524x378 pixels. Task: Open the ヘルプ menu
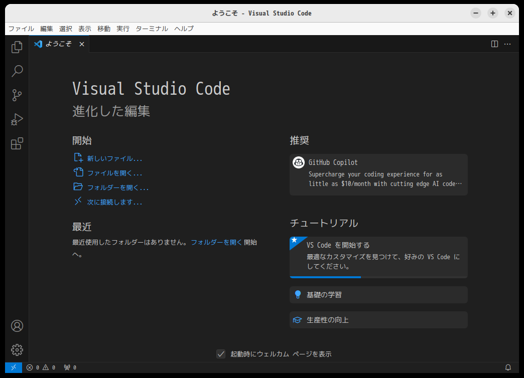point(184,29)
